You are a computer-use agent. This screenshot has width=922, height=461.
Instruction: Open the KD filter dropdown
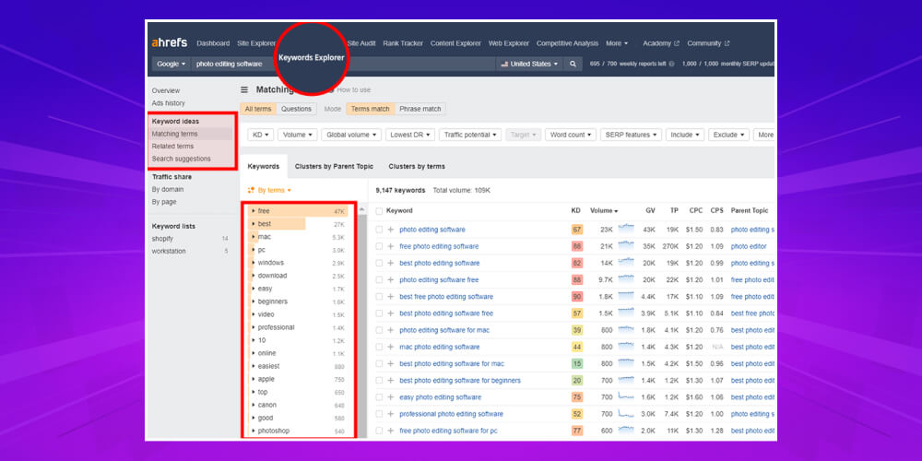[x=261, y=135]
